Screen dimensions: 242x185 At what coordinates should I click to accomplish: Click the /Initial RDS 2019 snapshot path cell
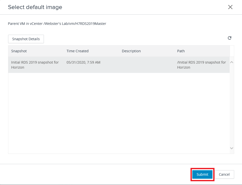point(201,65)
